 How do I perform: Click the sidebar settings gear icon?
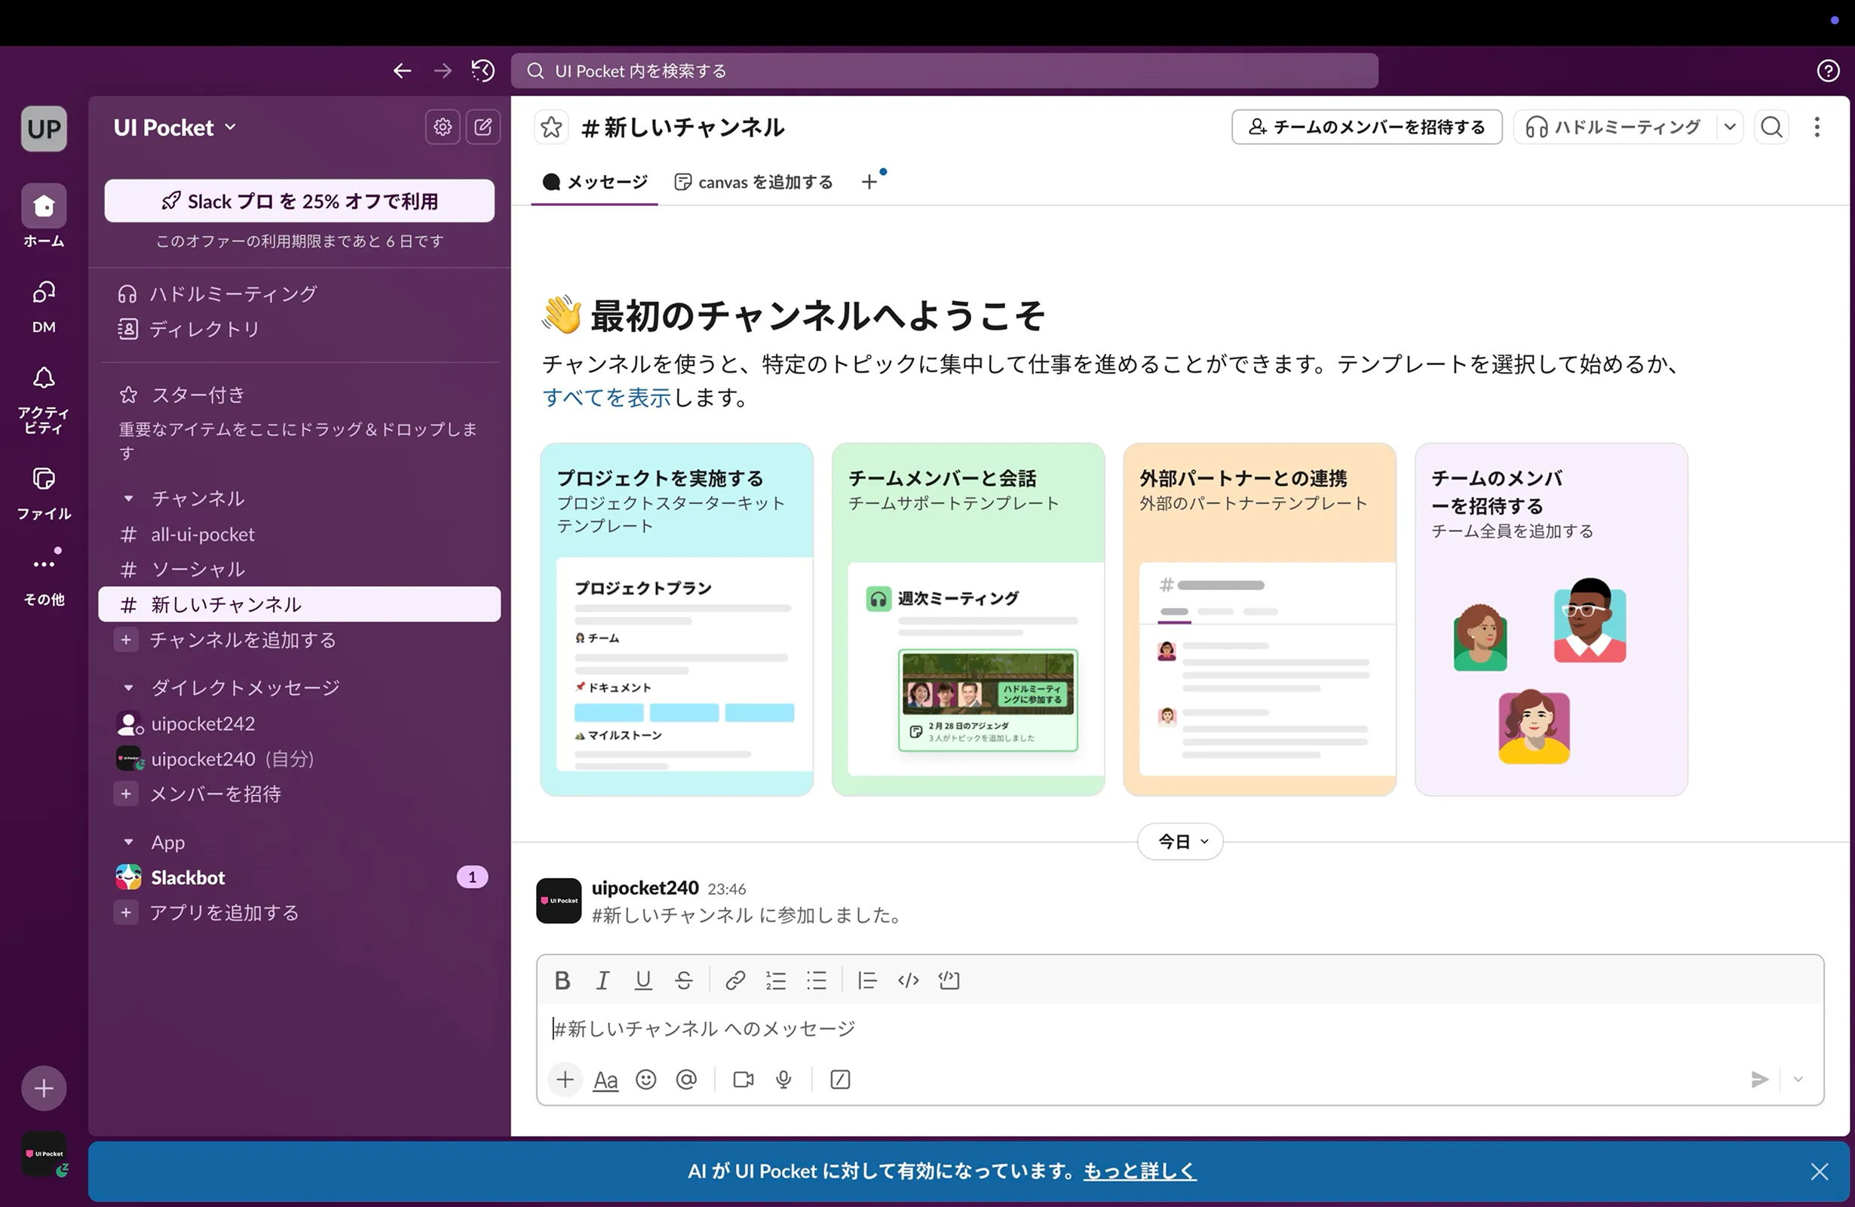[443, 127]
